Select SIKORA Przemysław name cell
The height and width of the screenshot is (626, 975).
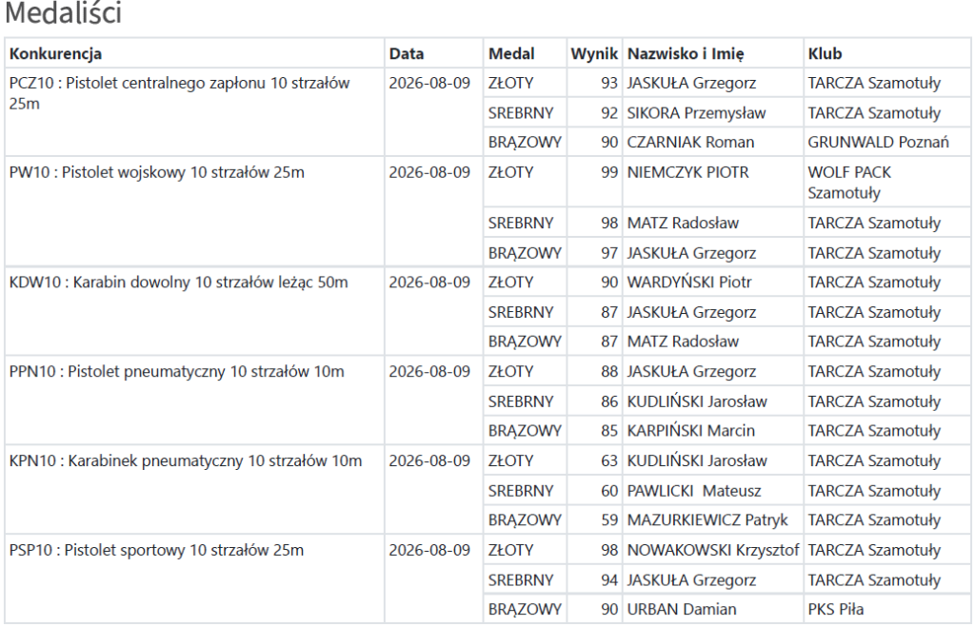(712, 113)
